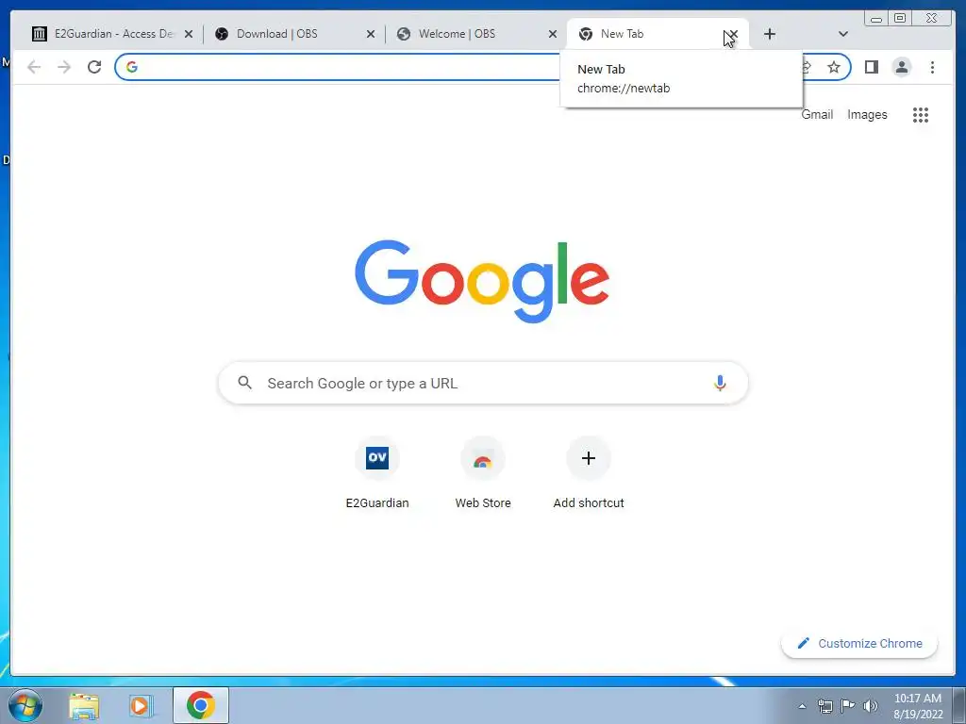Switch to the Download | OBS tab
The image size is (966, 724).
pos(292,34)
